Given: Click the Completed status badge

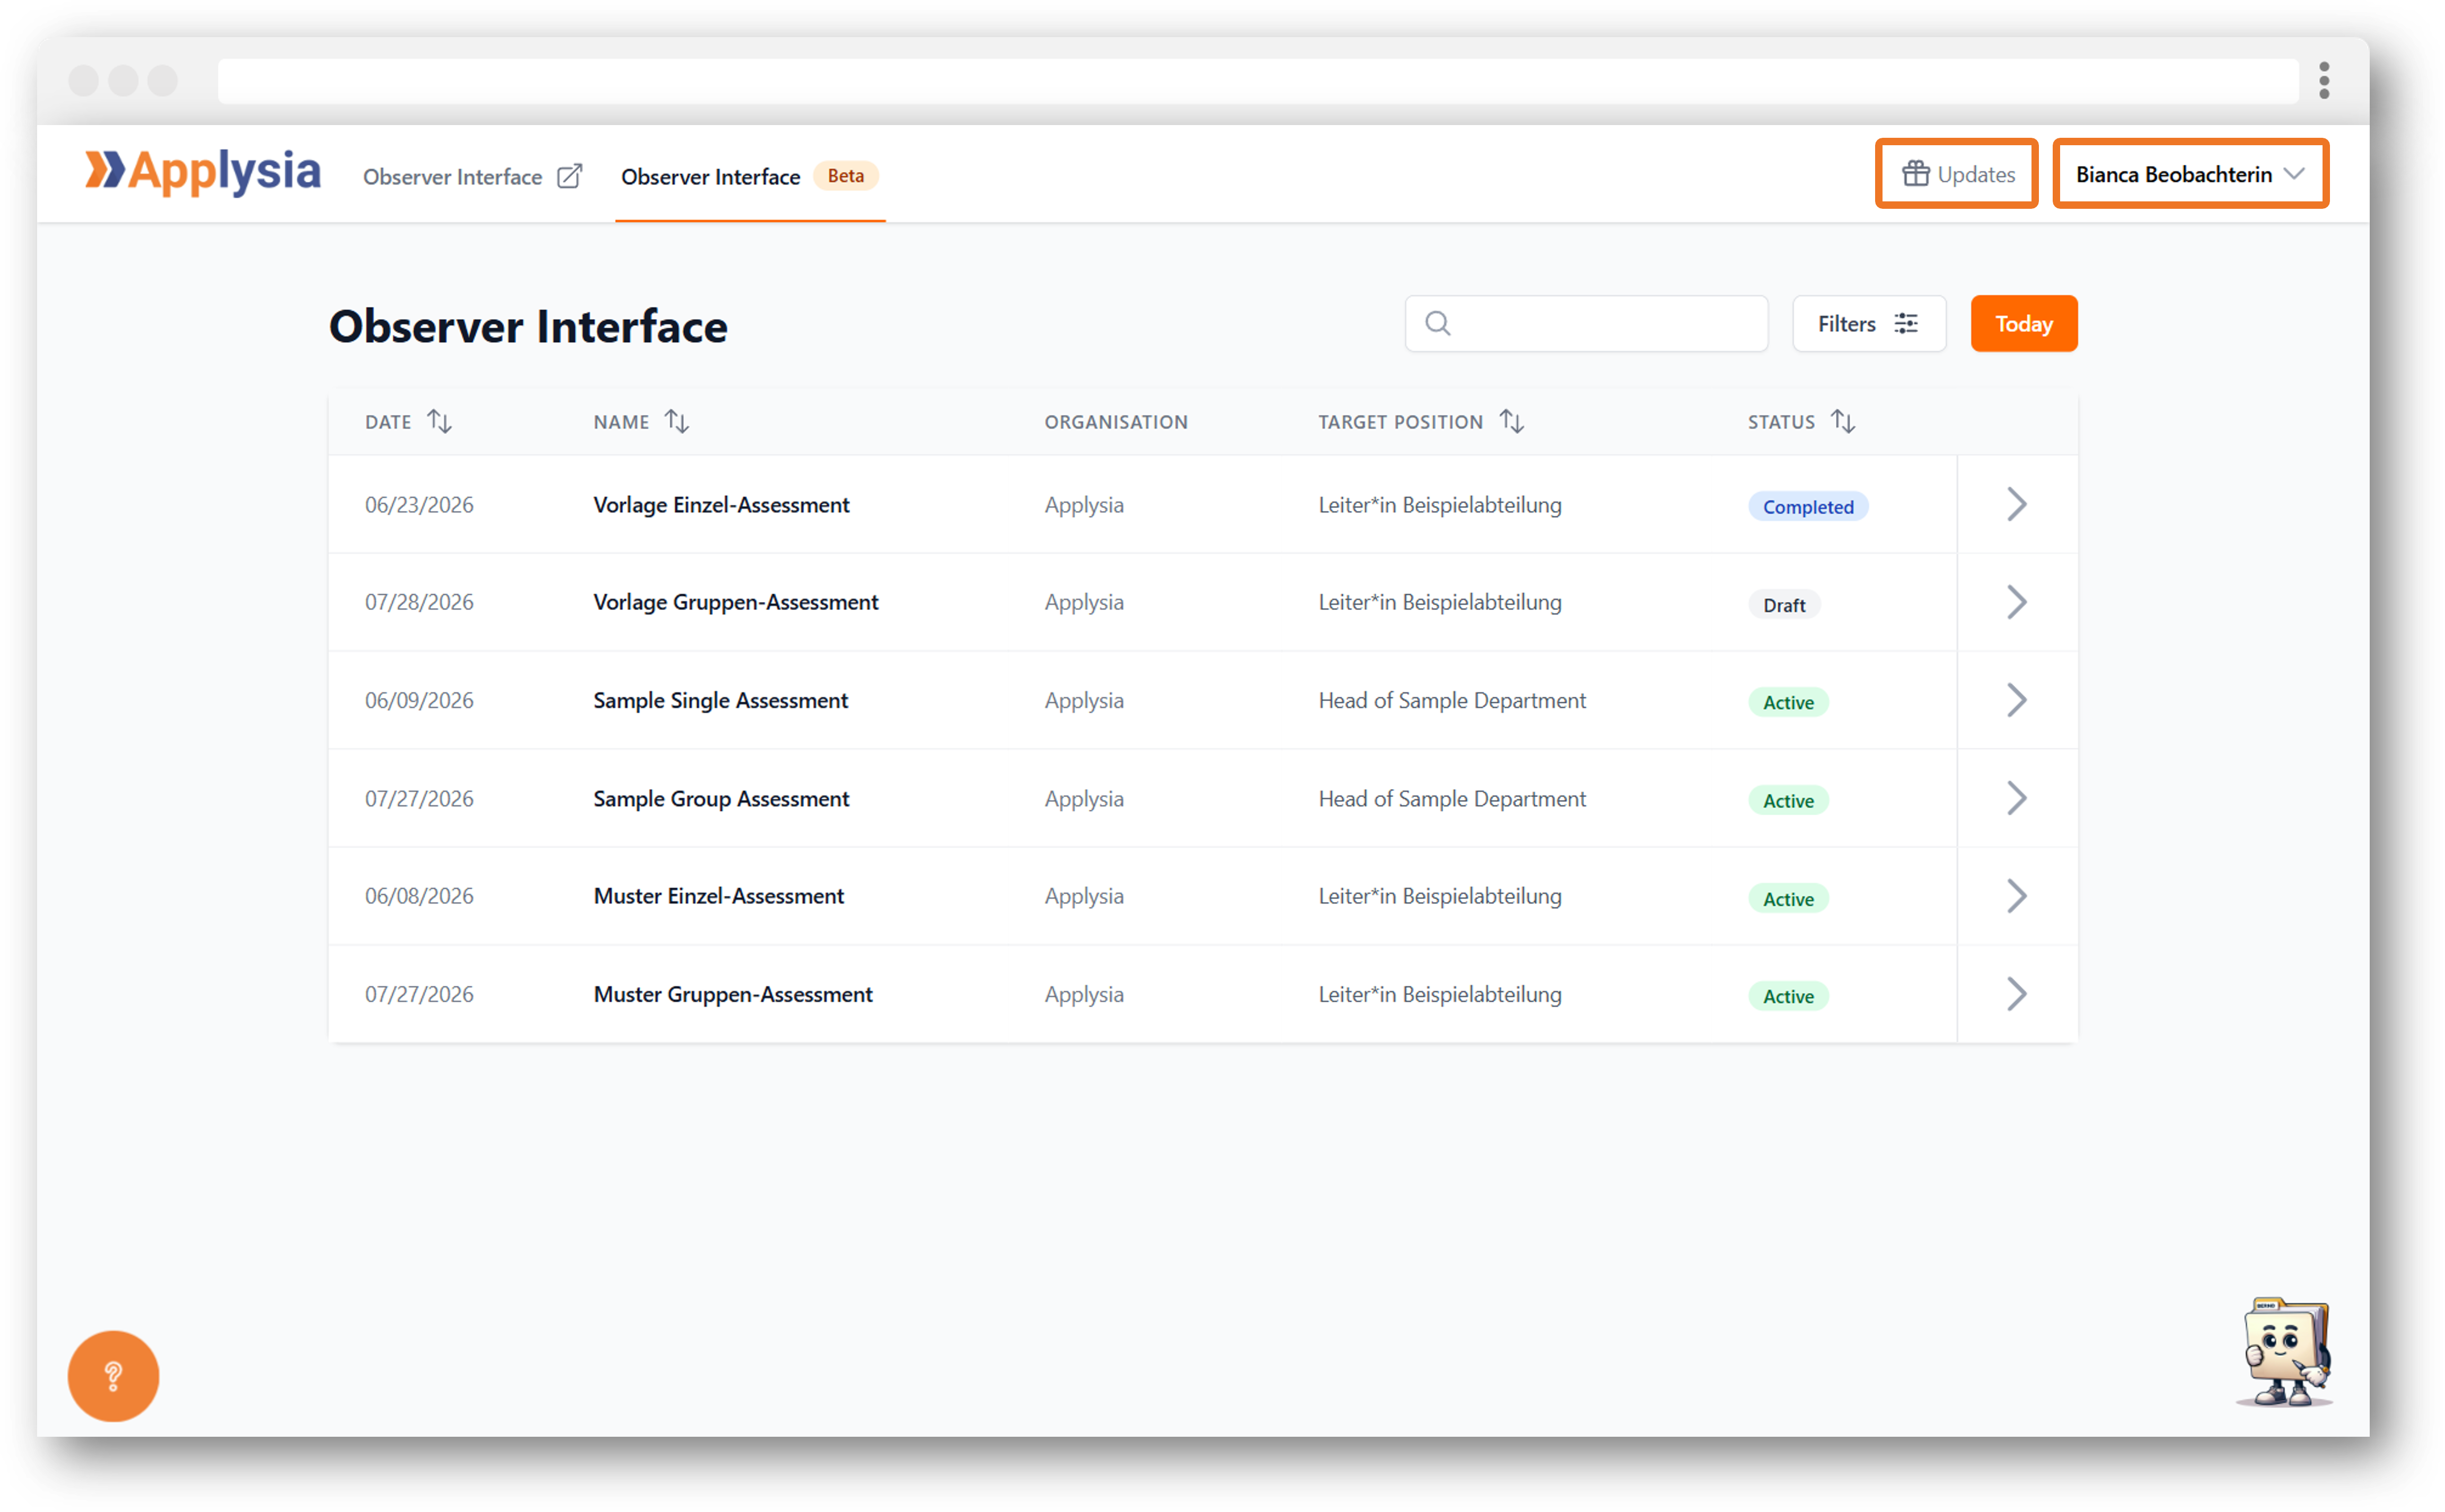Looking at the screenshot, I should pos(1807,506).
